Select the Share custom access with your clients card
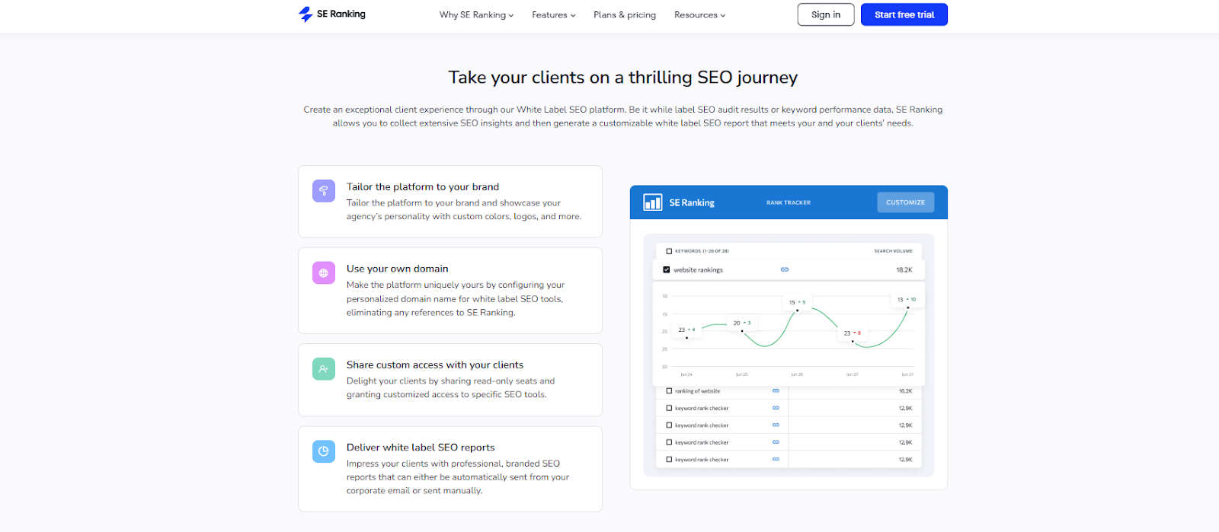The width and height of the screenshot is (1219, 532). (450, 380)
